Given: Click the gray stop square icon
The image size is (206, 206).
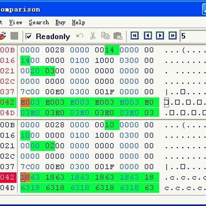Looking at the screenshot, I should tap(14, 36).
